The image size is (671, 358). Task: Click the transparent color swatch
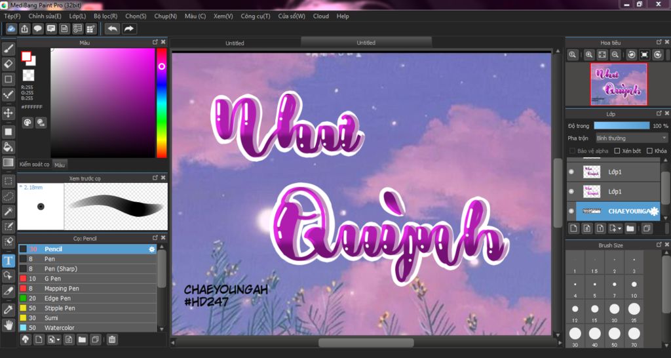pos(28,75)
